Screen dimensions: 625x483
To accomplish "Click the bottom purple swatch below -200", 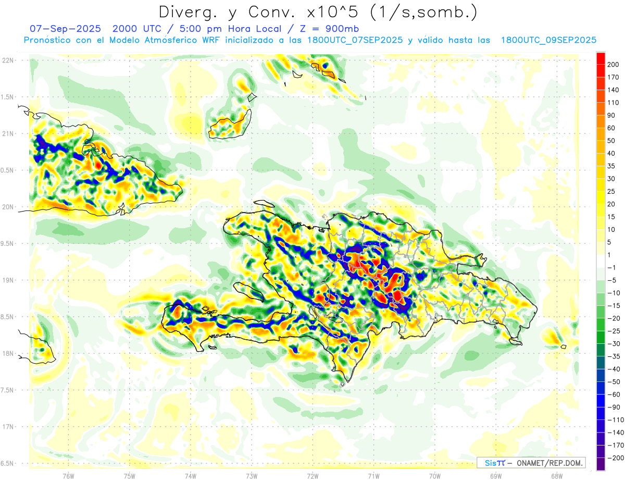I will (x=601, y=464).
